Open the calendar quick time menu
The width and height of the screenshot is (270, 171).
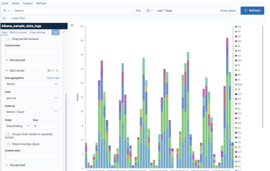coord(150,11)
